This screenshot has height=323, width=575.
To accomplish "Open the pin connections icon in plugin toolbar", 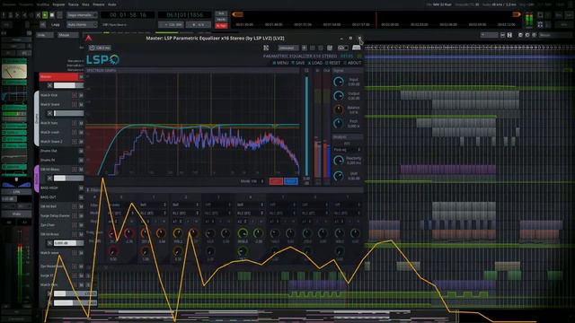I will click(x=266, y=48).
